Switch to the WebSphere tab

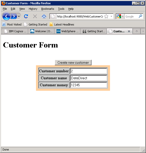pyautogui.click(x=67, y=31)
